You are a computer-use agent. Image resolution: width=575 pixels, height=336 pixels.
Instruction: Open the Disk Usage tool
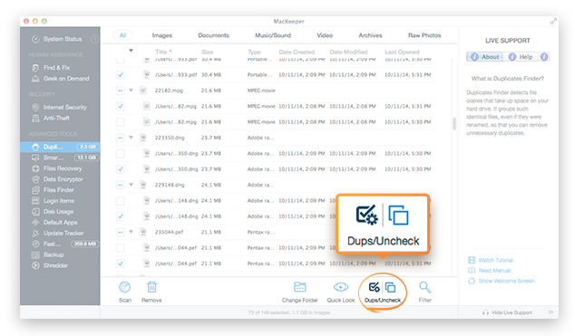pos(53,212)
